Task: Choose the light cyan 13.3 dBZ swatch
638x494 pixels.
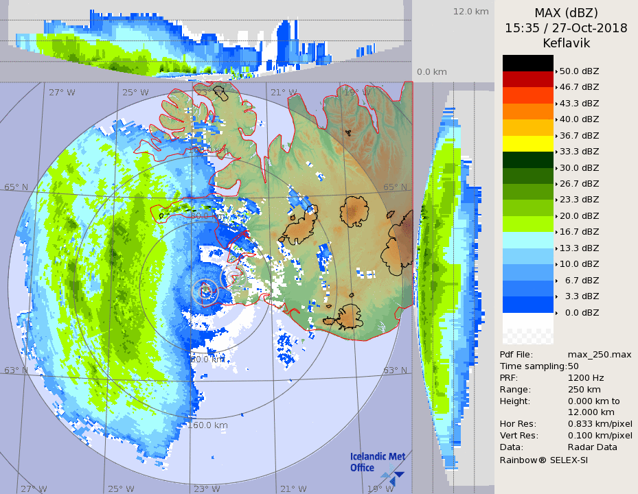Action: click(x=527, y=239)
